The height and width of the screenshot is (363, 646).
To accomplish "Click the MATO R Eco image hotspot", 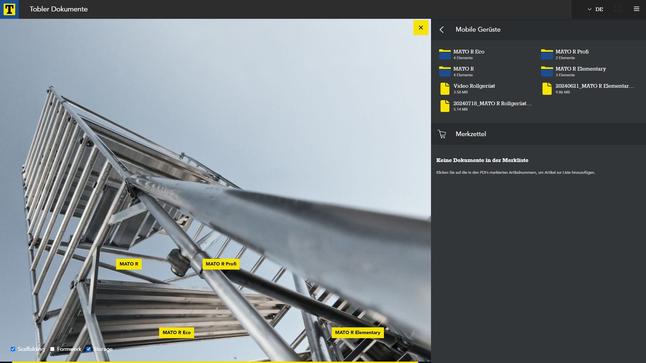I will (x=176, y=333).
